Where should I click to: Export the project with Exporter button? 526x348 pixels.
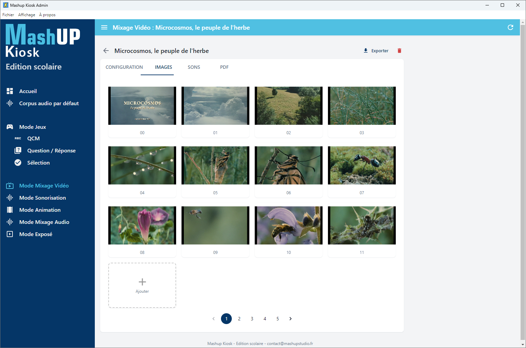(376, 51)
